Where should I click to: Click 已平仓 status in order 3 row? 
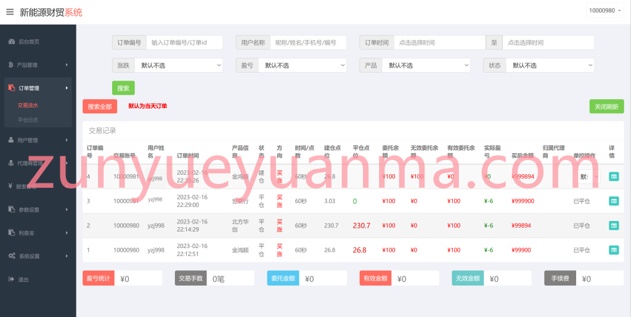(582, 201)
